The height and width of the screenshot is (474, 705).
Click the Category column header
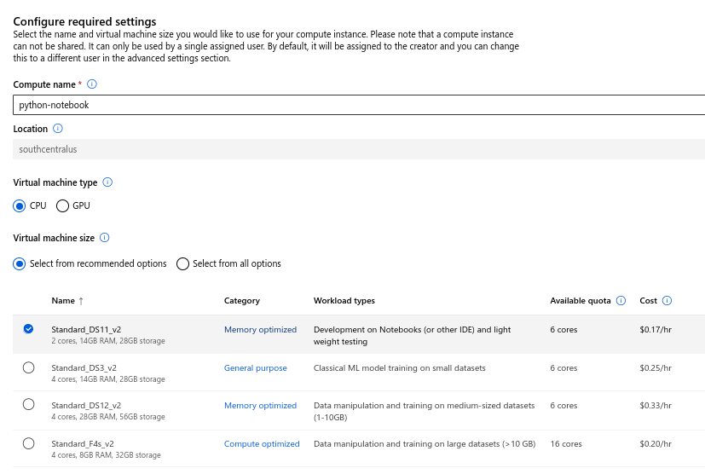point(242,301)
